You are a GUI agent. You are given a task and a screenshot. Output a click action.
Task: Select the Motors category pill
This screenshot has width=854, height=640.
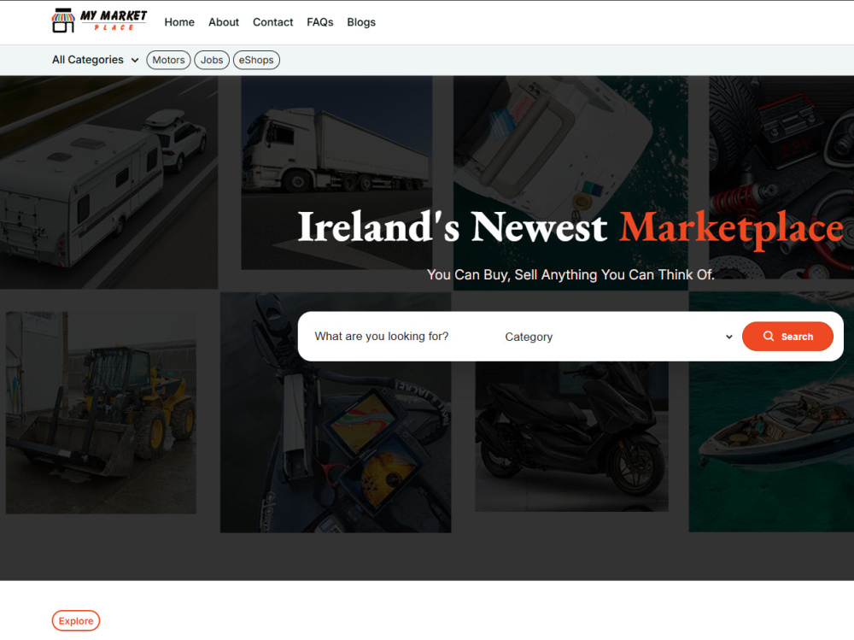(x=168, y=60)
